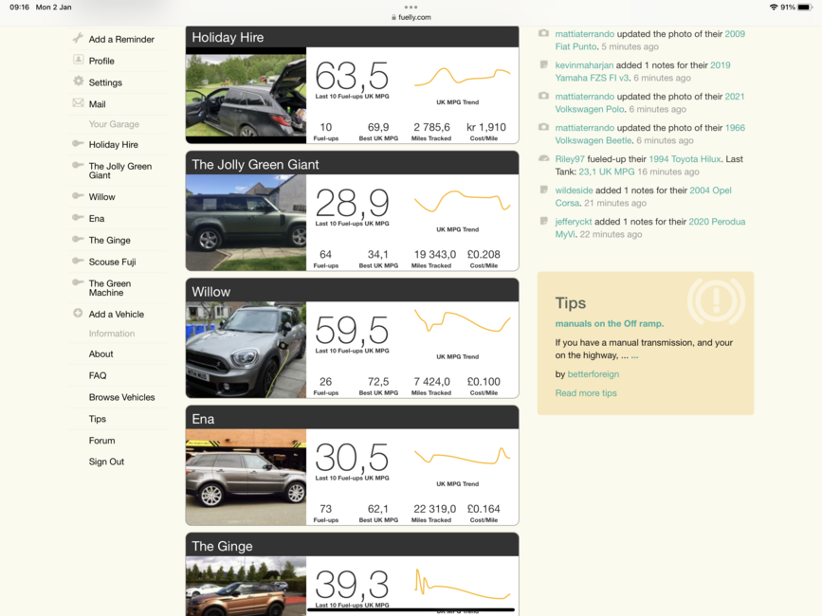Open the Ena card title
Viewport: 822px width, 616px height.
click(203, 419)
